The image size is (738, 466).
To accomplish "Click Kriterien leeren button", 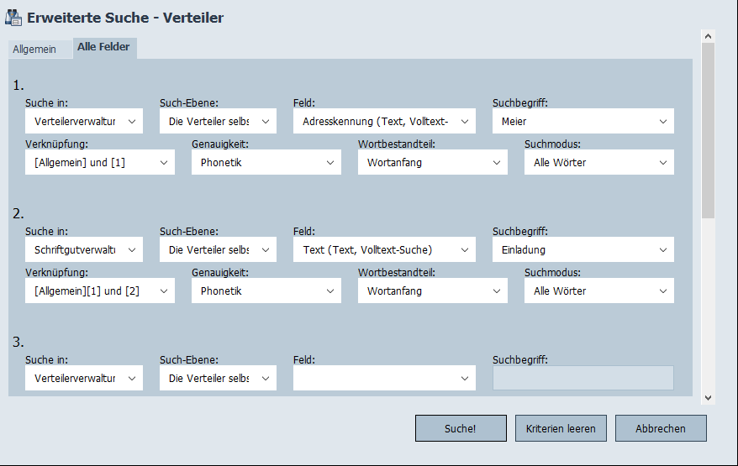I will tap(561, 428).
